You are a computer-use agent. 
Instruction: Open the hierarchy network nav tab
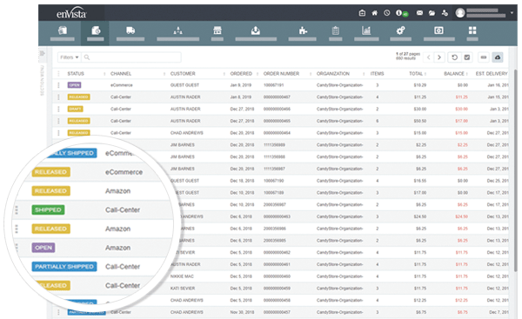[x=177, y=33]
